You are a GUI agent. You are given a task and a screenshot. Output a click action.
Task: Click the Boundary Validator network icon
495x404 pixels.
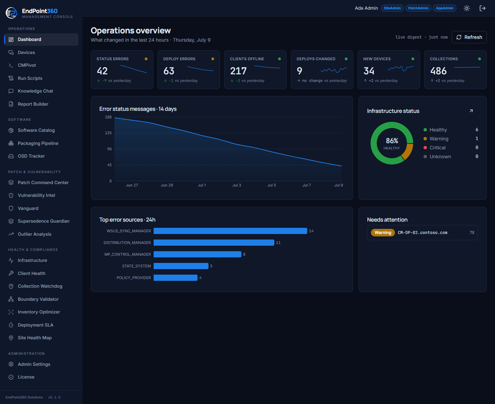pos(11,299)
